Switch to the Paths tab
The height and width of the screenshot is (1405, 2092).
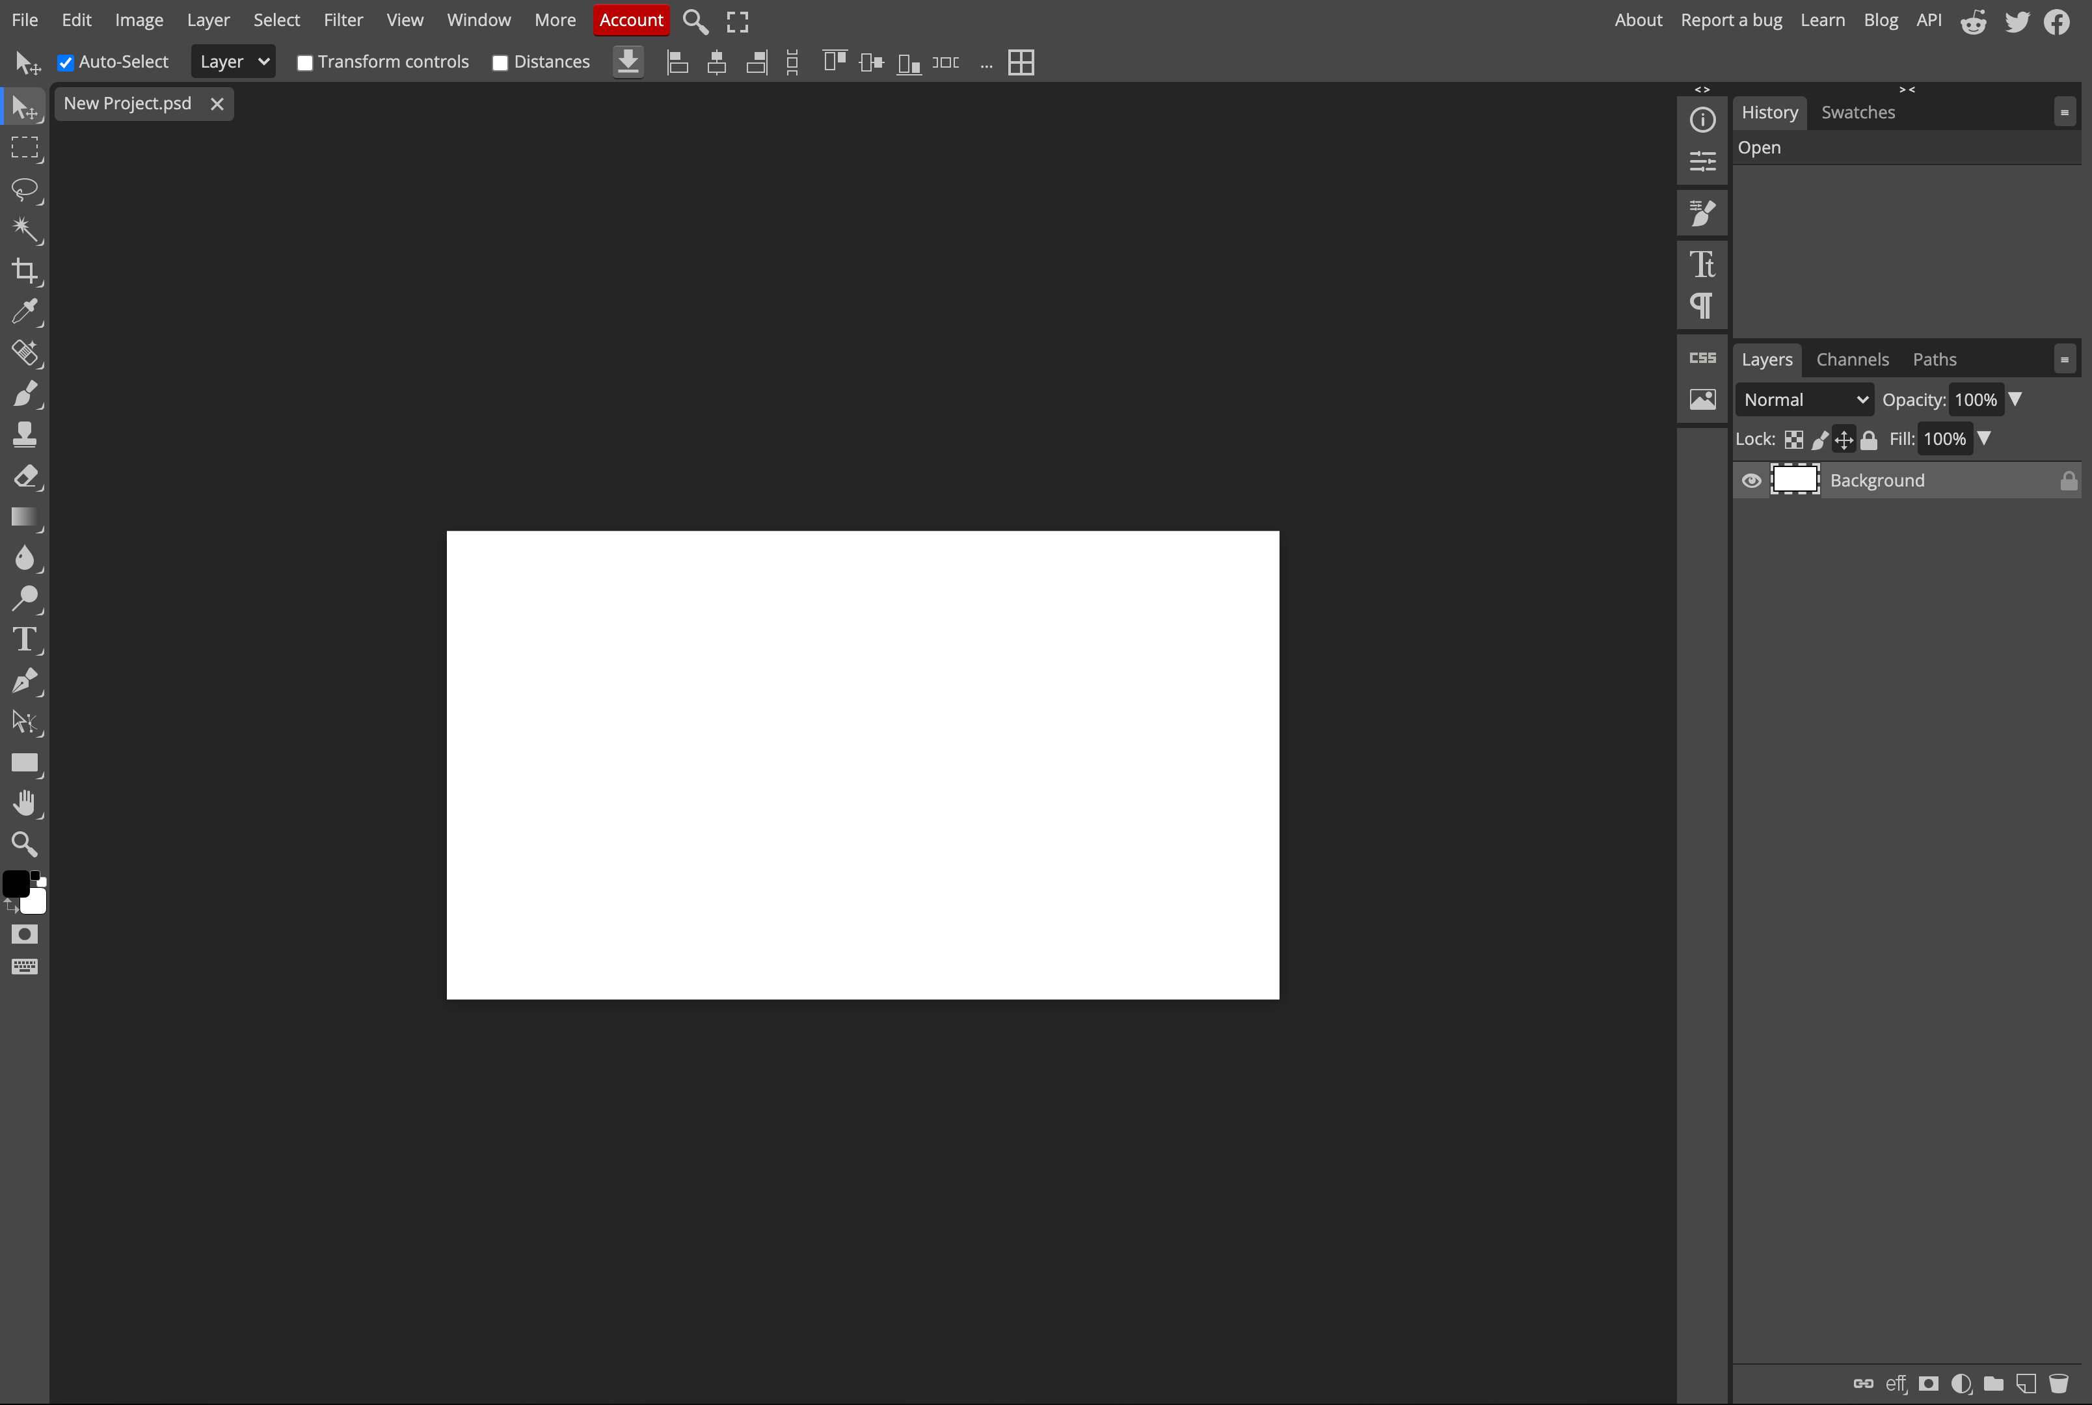coord(1935,360)
